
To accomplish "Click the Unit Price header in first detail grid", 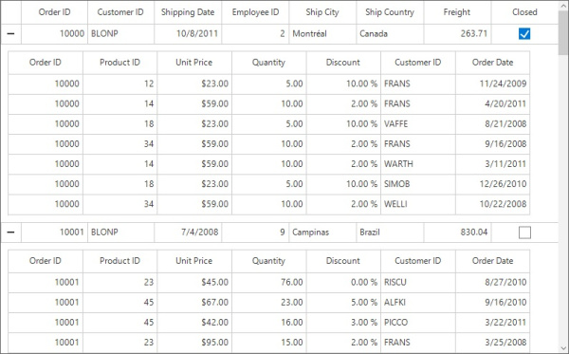I will click(x=194, y=63).
